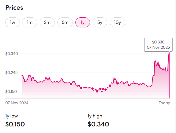Open the 10y price range
The width and height of the screenshot is (176, 133).
(118, 22)
